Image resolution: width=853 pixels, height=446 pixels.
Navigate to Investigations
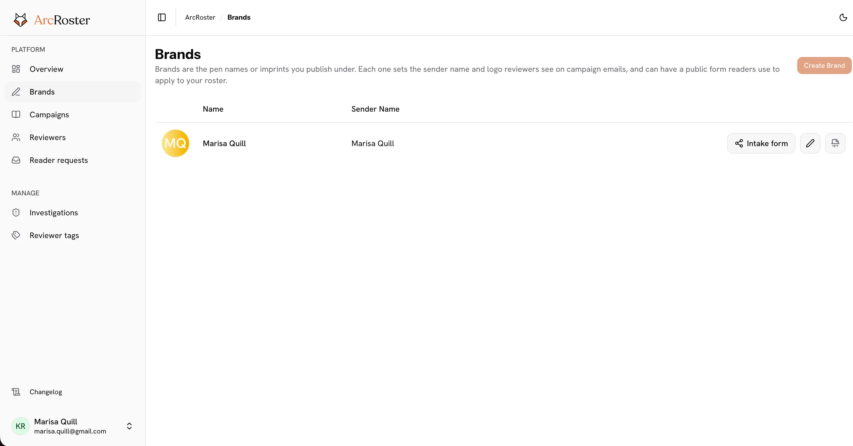(73, 212)
